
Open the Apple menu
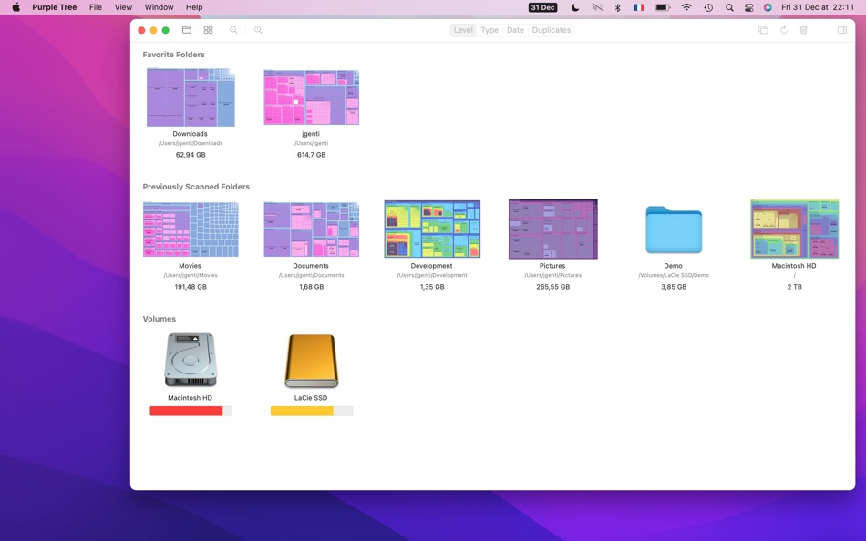tap(16, 7)
